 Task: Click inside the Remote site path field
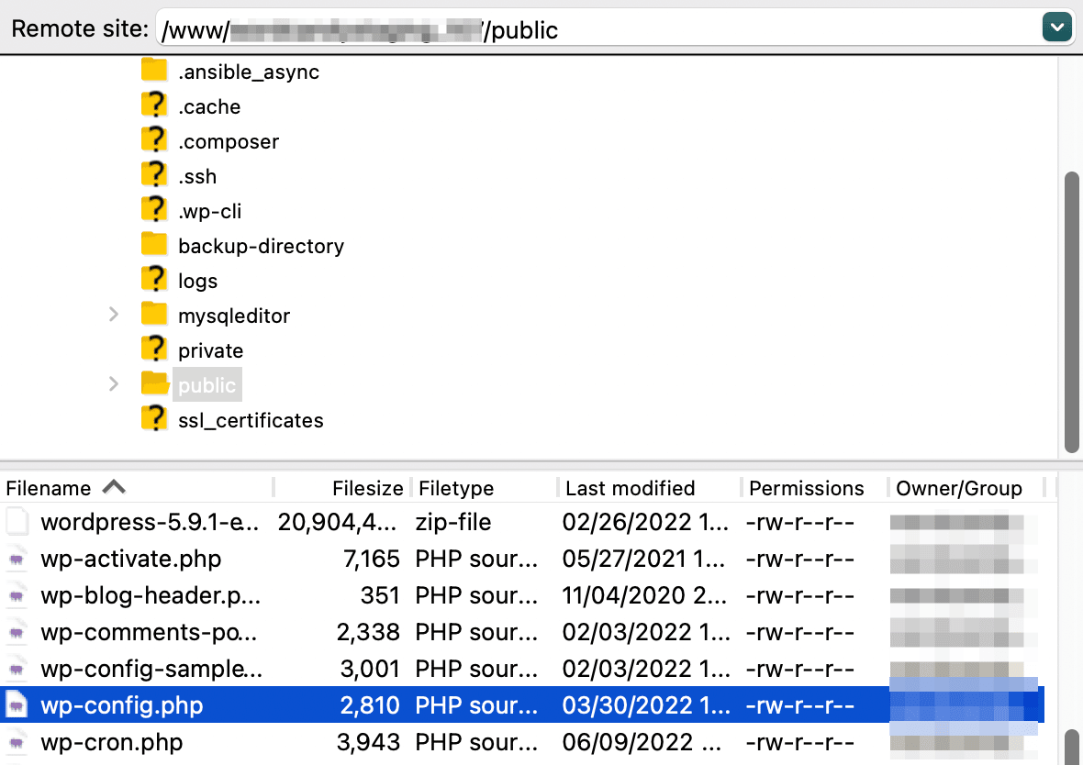(551, 28)
